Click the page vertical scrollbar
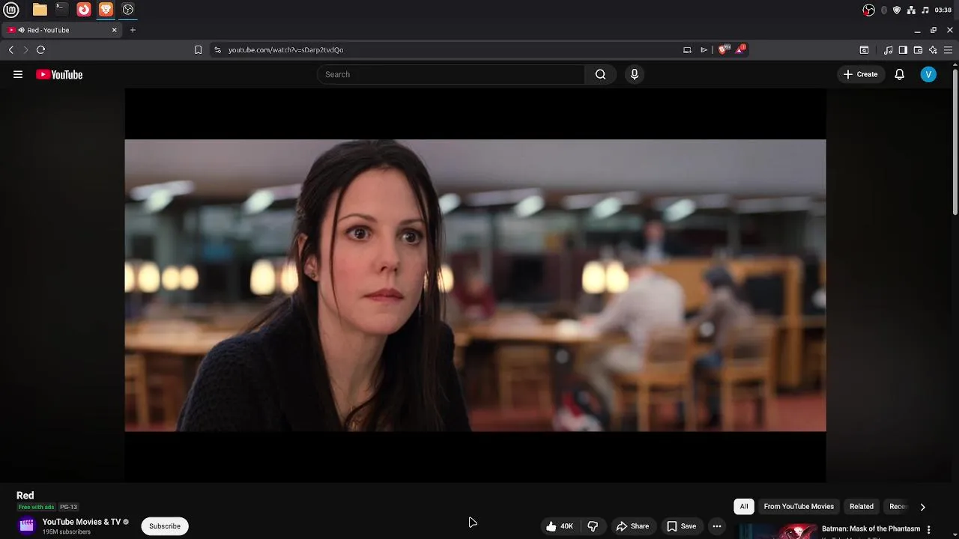Screen dimensions: 959x539 point(955,141)
